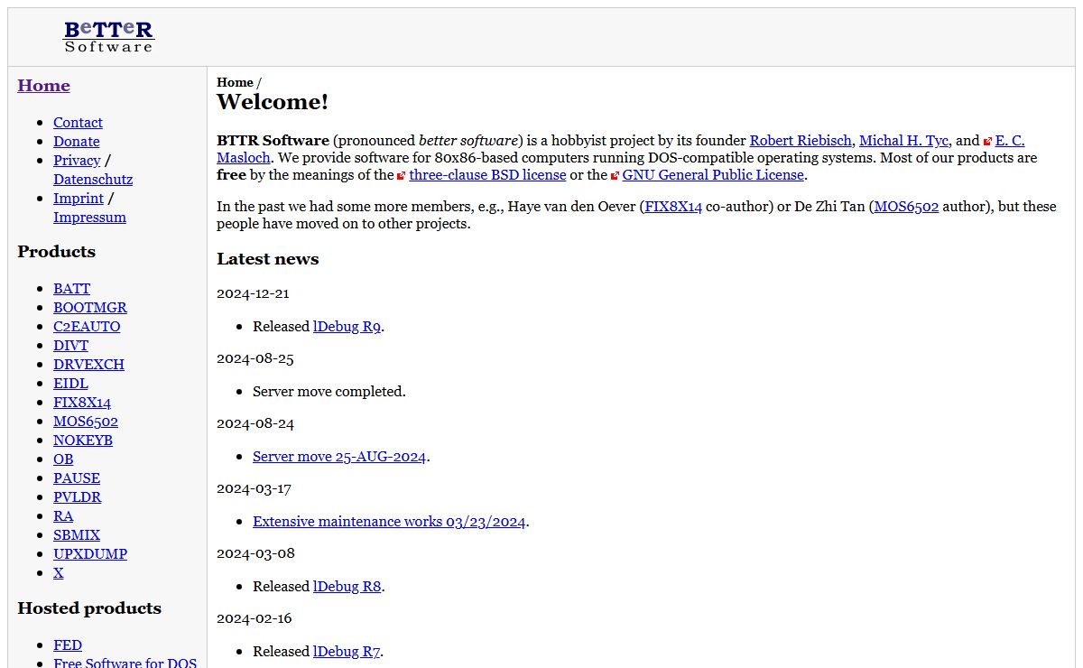Click external-link icon before GNU General Public License
Image resolution: width=1083 pixels, height=668 pixels.
pos(616,175)
